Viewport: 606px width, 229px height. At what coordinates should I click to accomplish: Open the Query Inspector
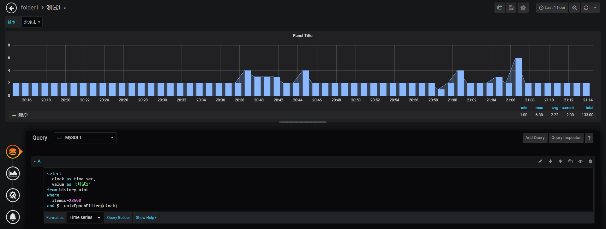coord(566,138)
